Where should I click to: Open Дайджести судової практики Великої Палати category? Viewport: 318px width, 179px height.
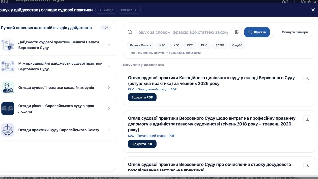pyautogui.click(x=58, y=45)
